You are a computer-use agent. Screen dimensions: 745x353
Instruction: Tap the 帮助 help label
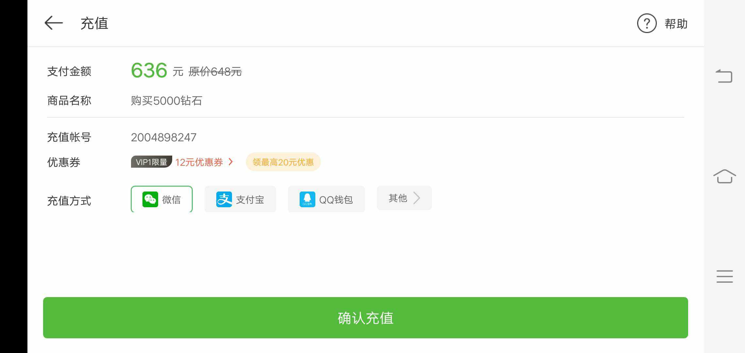(x=676, y=24)
